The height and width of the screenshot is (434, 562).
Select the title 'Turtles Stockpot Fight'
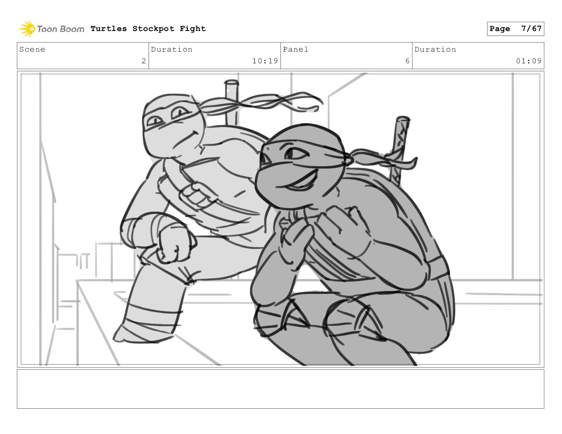[148, 29]
